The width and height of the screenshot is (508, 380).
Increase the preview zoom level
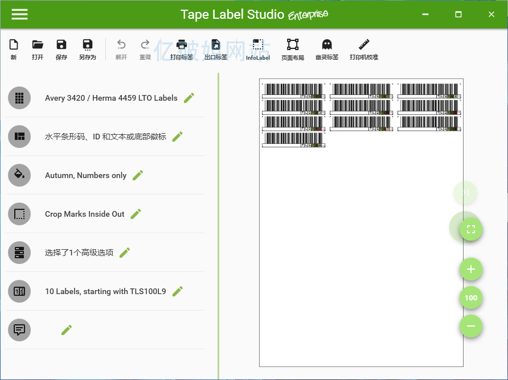coord(471,269)
